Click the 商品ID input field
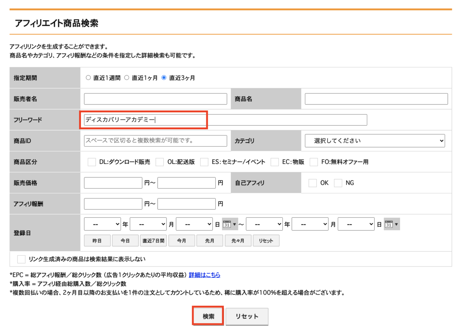Image resolution: width=455 pixels, height=326 pixels. click(155, 141)
